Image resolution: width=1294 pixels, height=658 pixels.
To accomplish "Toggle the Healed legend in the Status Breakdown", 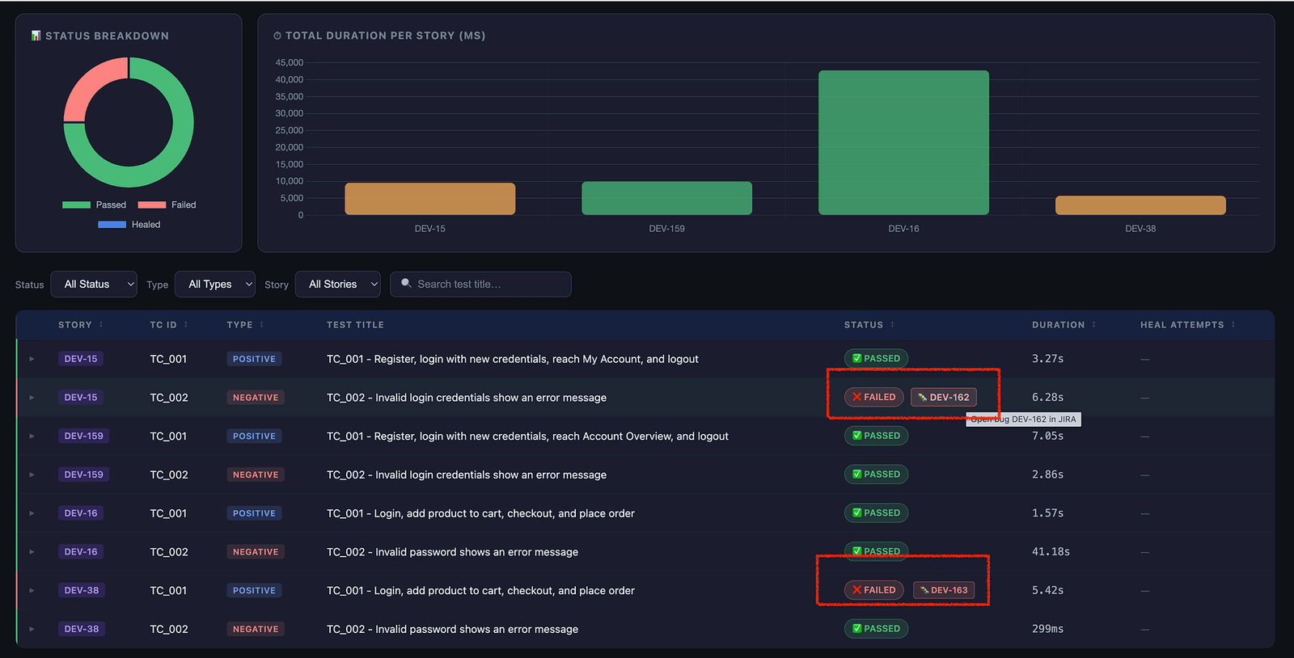I will tap(129, 225).
